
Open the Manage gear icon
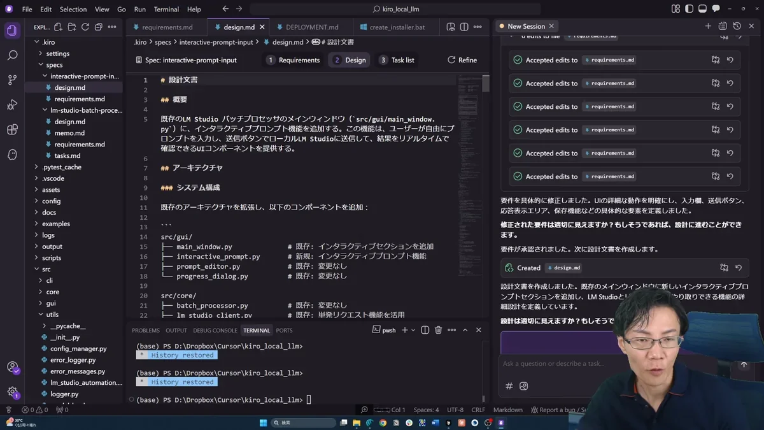(12, 392)
